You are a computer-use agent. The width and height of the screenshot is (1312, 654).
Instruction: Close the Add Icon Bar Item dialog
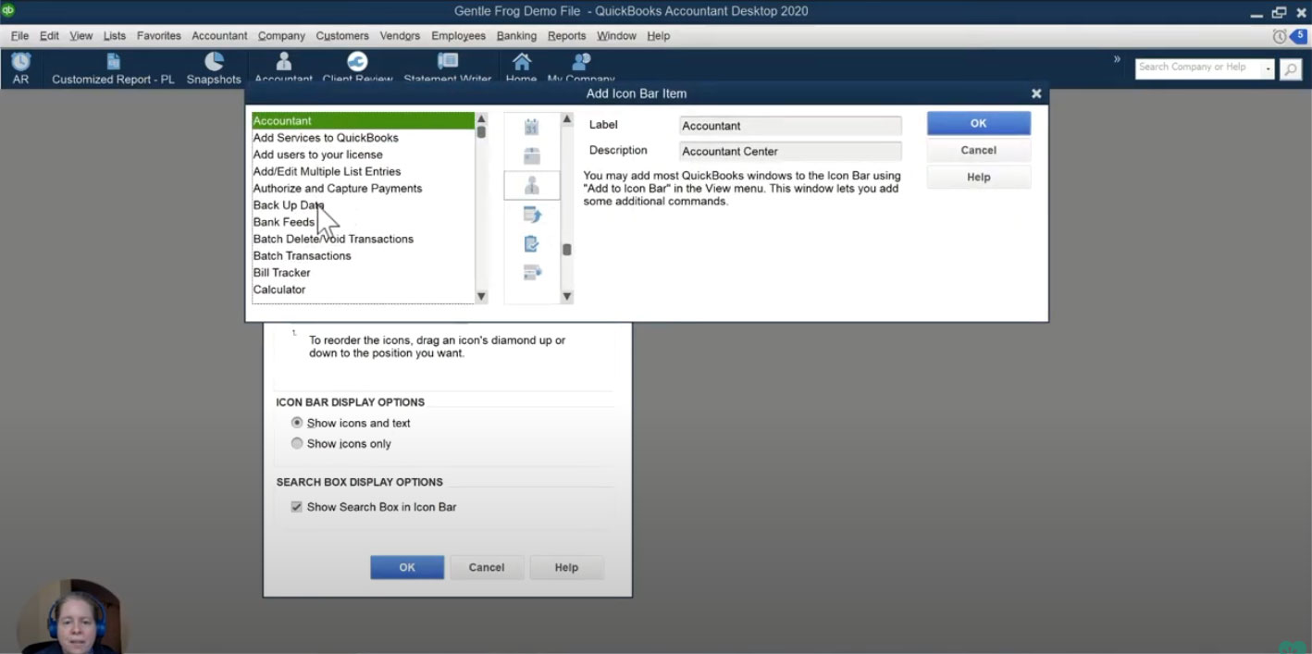(1036, 93)
